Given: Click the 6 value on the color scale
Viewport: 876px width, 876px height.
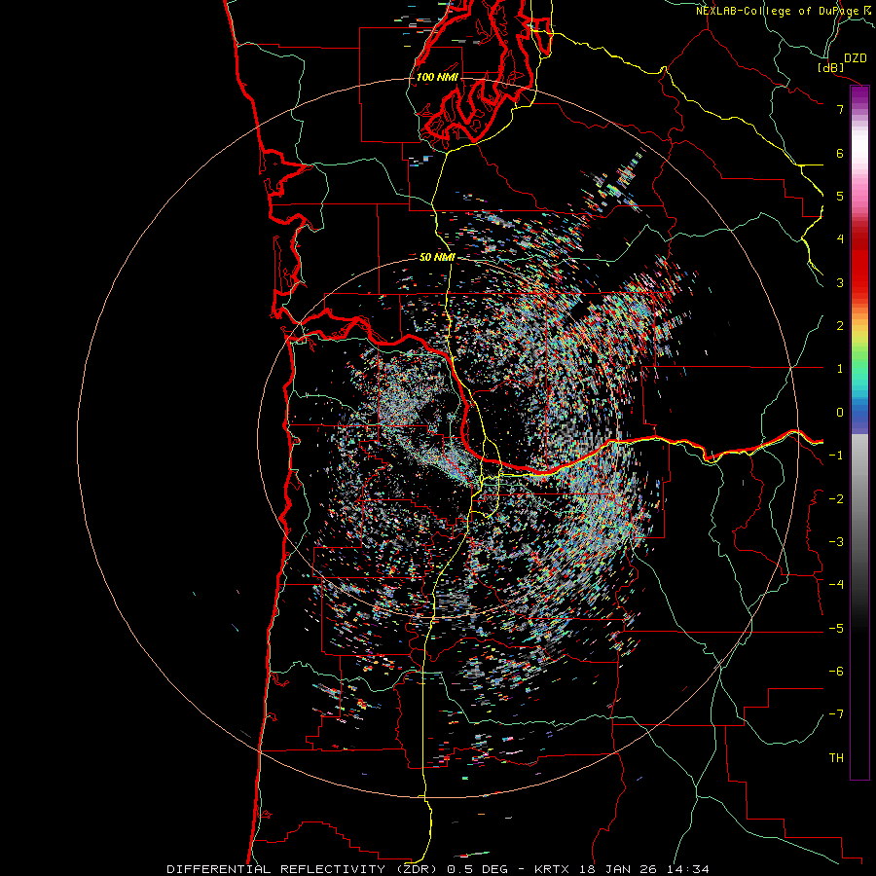Looking at the screenshot, I should click(840, 153).
